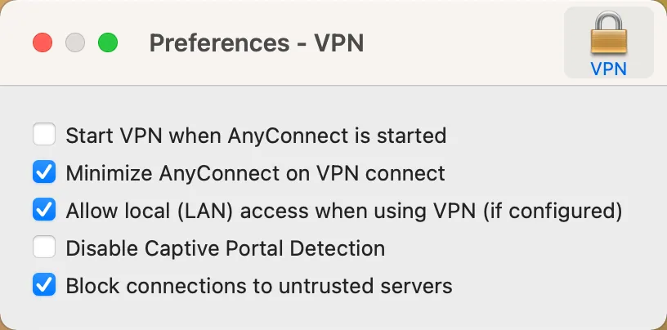
Task: Click the 'Disable Captive Portal Detection' label text
Action: click(225, 248)
